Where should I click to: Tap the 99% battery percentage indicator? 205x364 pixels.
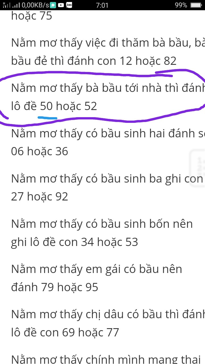[x=181, y=5]
